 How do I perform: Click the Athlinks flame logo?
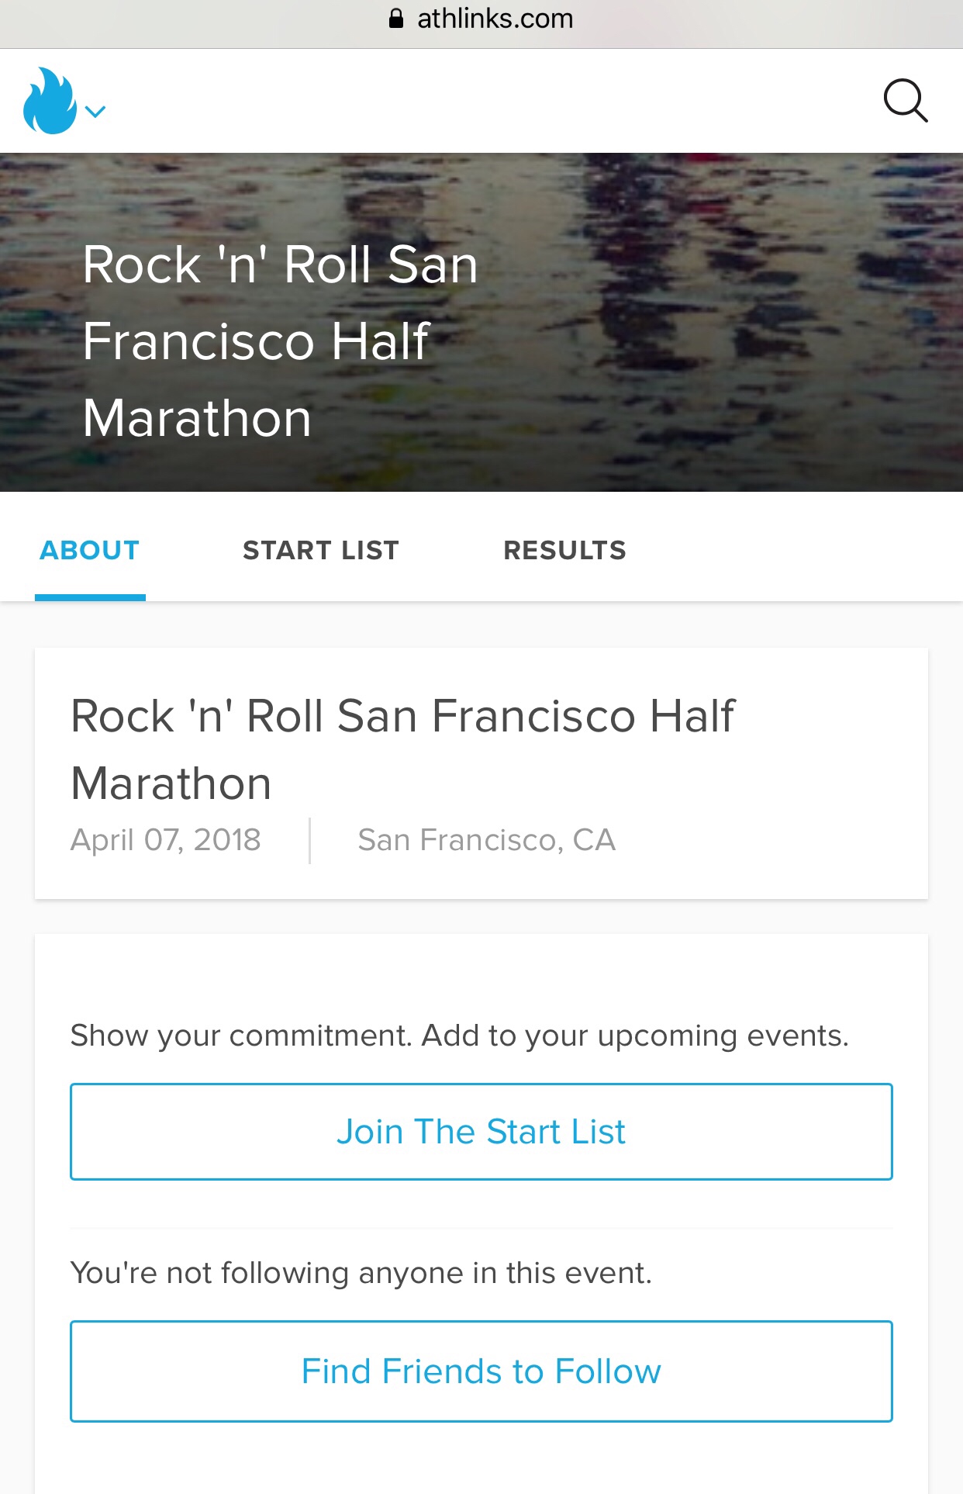tap(50, 102)
